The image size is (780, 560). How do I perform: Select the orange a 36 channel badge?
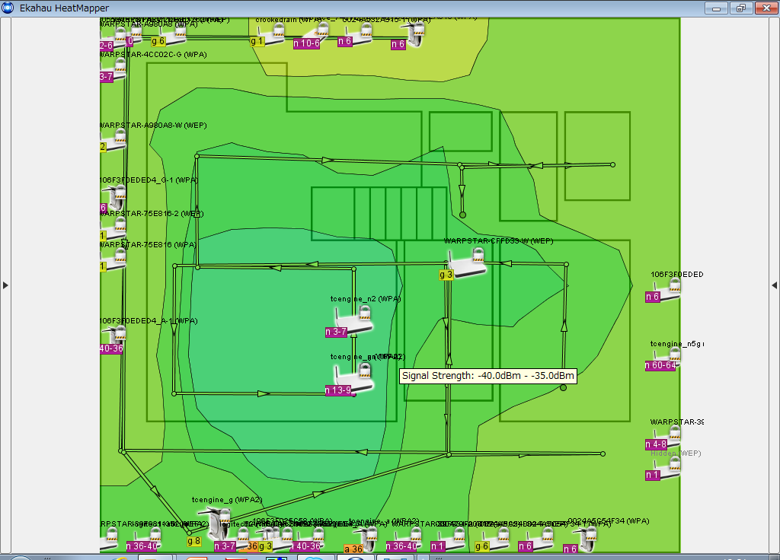(353, 549)
